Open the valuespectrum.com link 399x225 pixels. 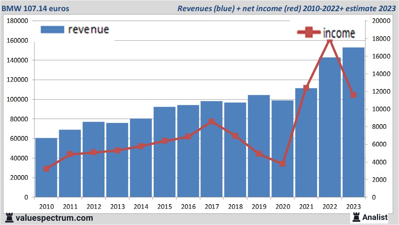54,218
